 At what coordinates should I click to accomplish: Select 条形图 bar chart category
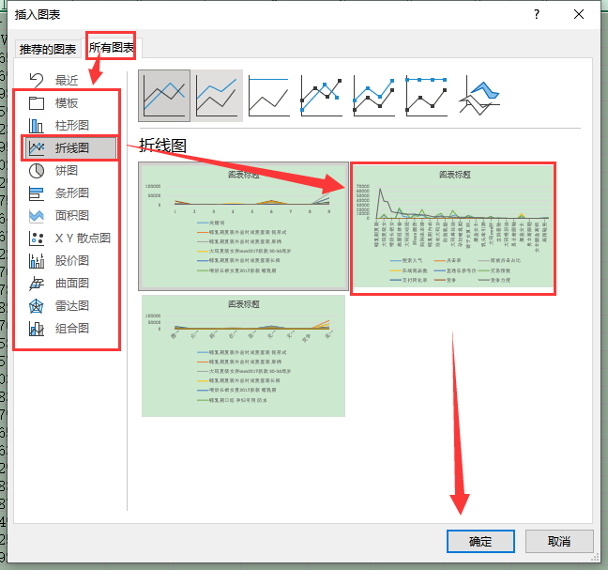[70, 193]
